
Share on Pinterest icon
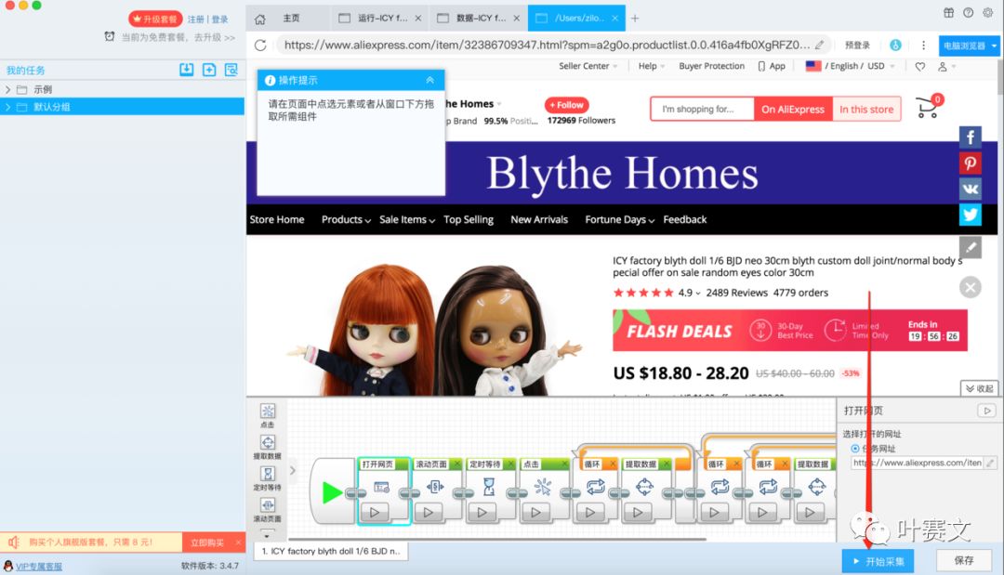click(x=970, y=163)
